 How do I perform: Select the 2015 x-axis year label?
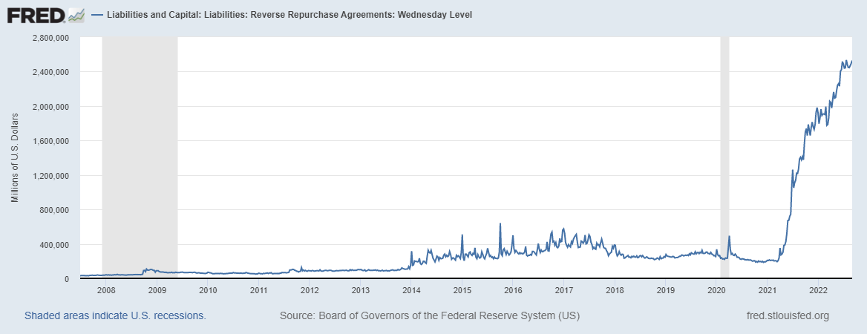tap(462, 290)
